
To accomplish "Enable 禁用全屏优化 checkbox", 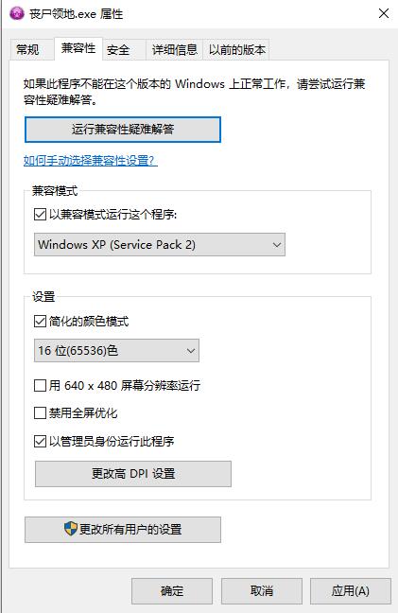I will click(x=40, y=412).
